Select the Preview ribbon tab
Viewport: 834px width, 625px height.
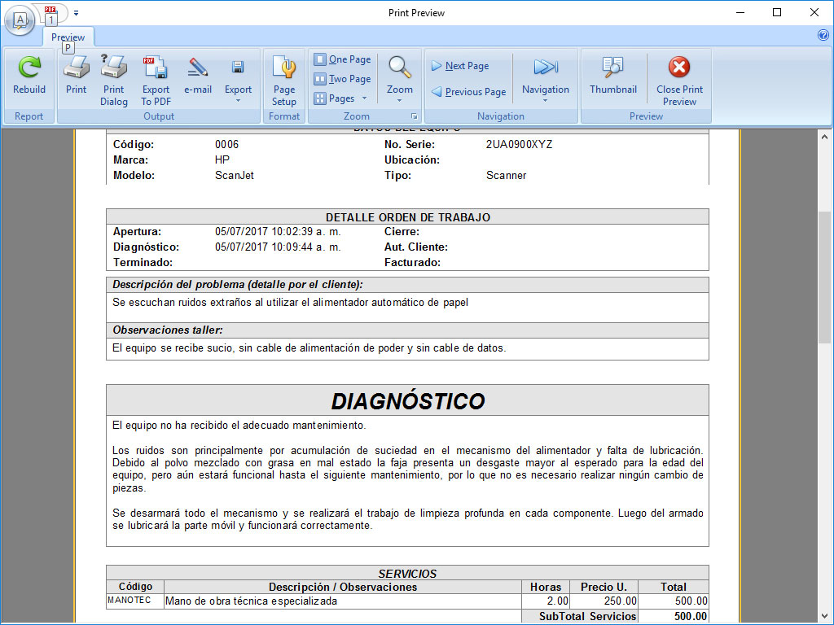pos(68,37)
